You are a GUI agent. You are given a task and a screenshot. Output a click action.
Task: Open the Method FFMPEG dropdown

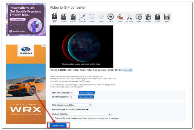[x=85, y=114]
